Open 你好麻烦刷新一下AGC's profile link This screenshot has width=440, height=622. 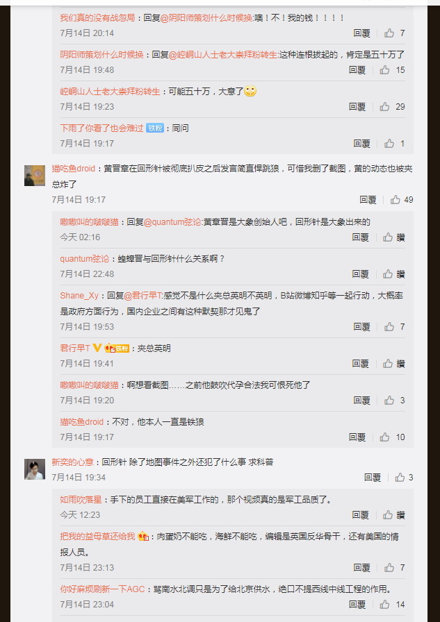tap(102, 589)
